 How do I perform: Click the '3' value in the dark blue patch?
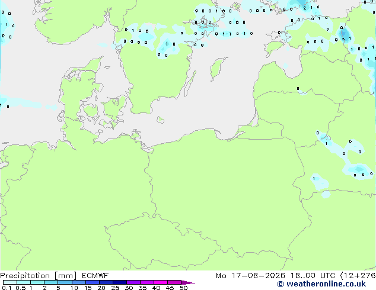tap(343, 39)
